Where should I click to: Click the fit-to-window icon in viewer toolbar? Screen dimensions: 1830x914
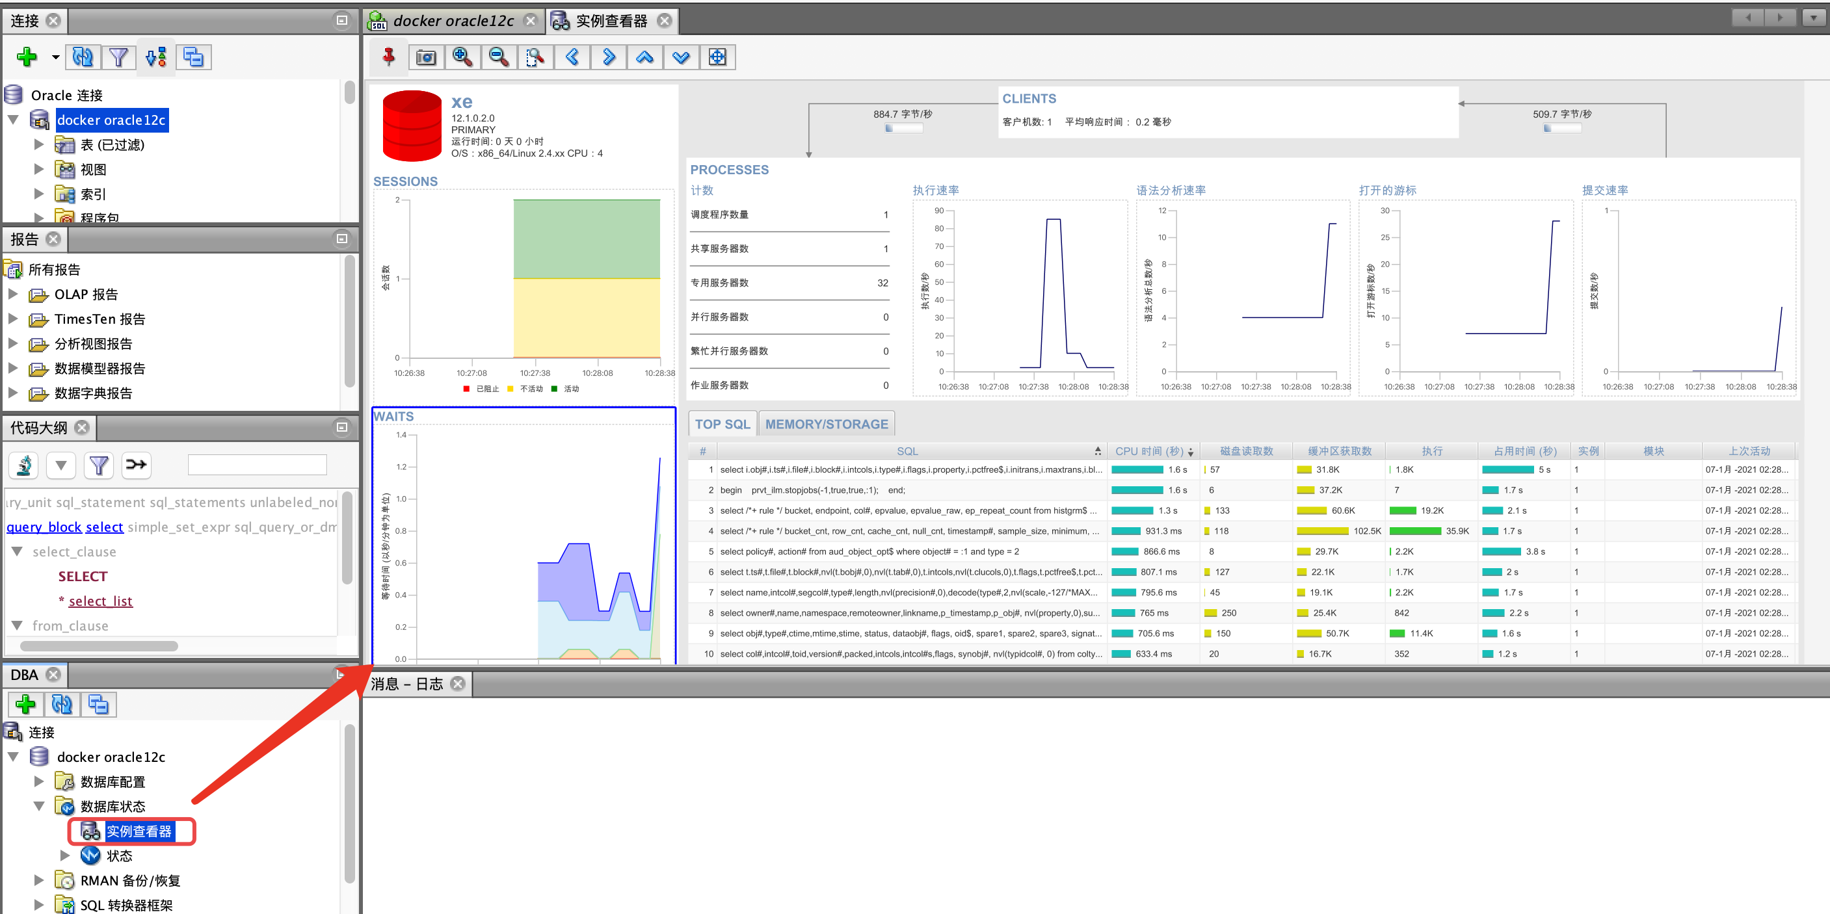point(717,57)
